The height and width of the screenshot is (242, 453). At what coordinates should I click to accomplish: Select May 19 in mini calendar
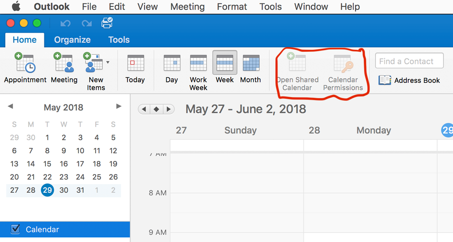click(x=113, y=164)
